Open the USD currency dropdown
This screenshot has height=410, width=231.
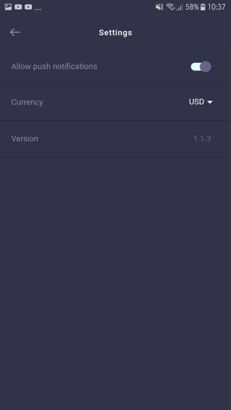(201, 102)
